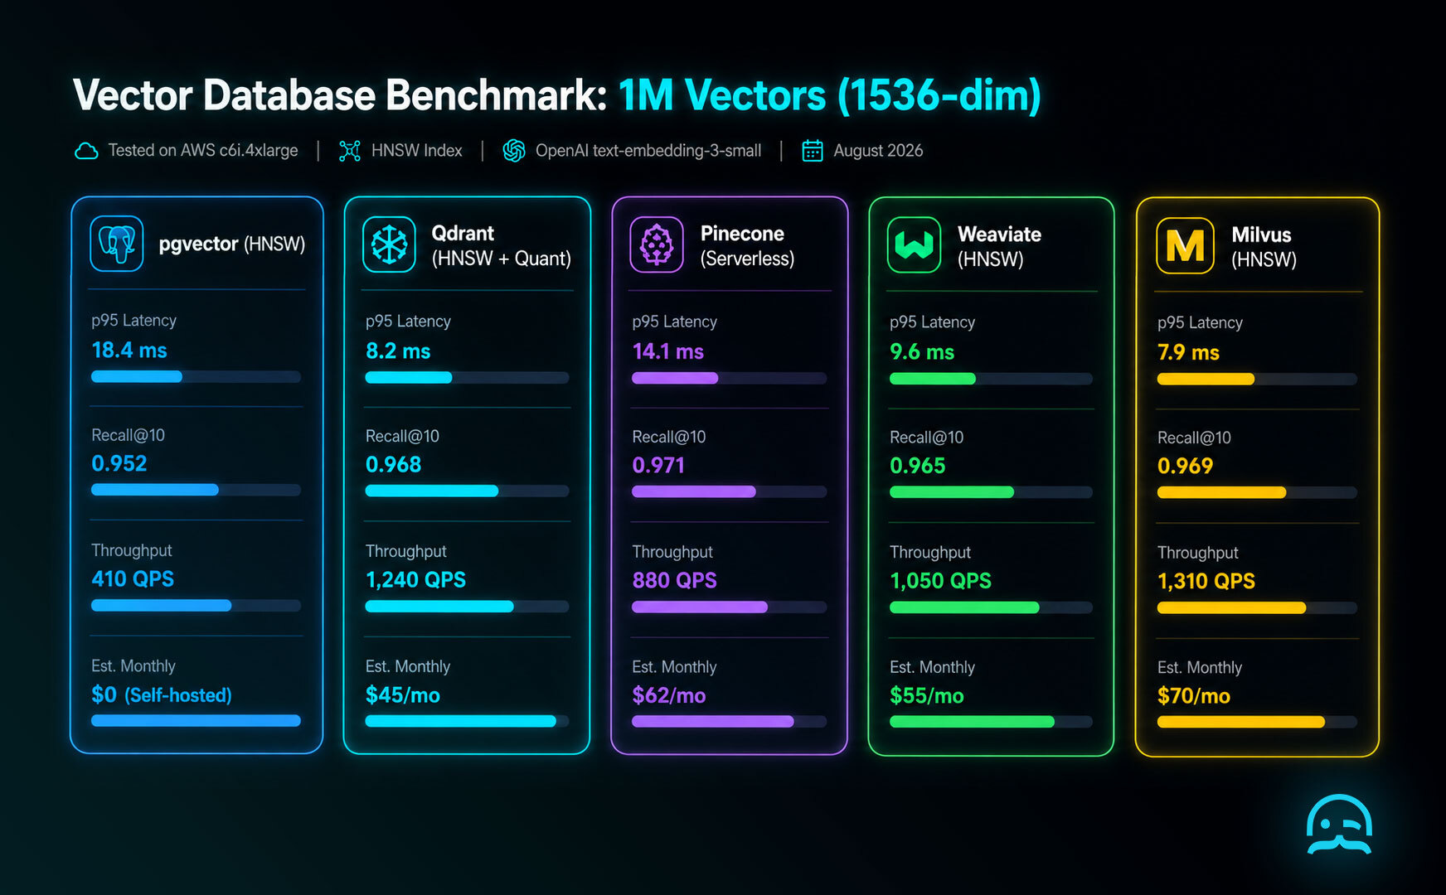Click the 'pgvector (HNSW)' card title
The width and height of the screenshot is (1446, 895).
(232, 244)
